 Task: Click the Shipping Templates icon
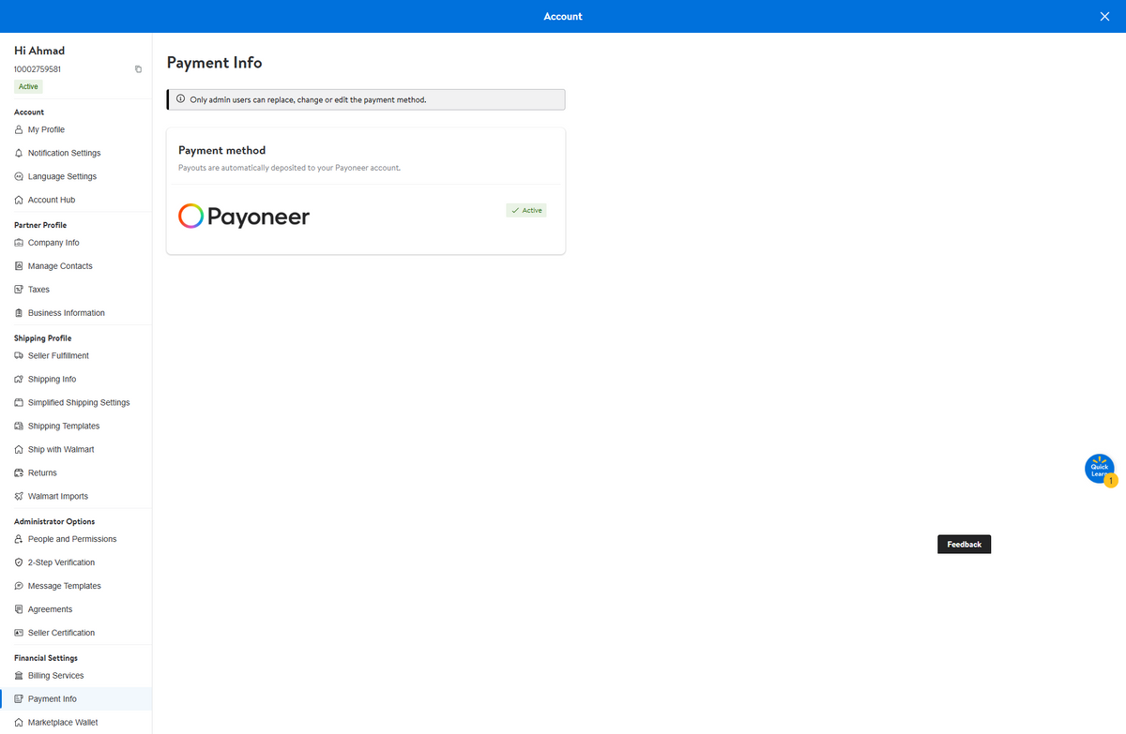[19, 426]
